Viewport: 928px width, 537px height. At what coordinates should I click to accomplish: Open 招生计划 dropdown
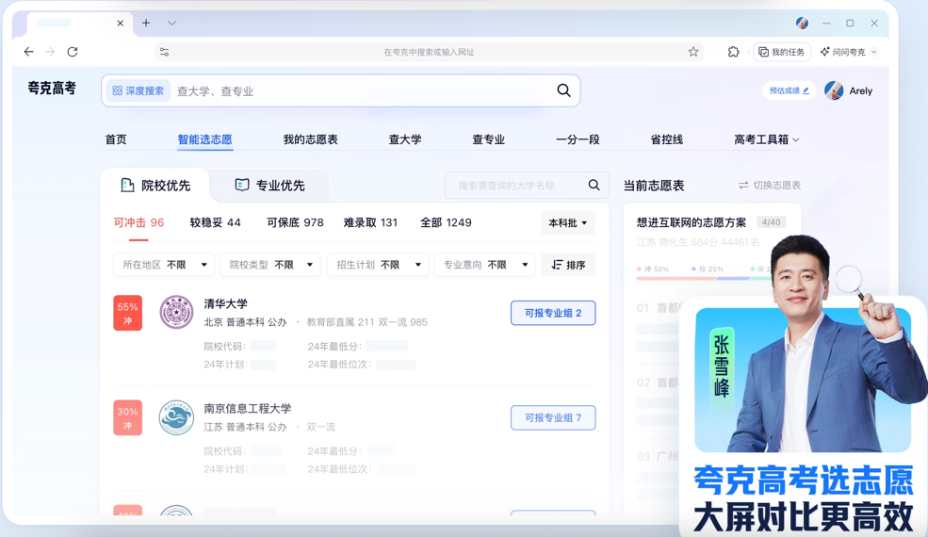pos(378,265)
